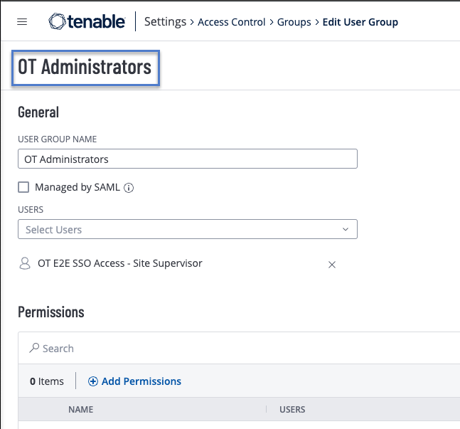460x429 pixels.
Task: Click the Permissions search field
Action: coord(213,349)
